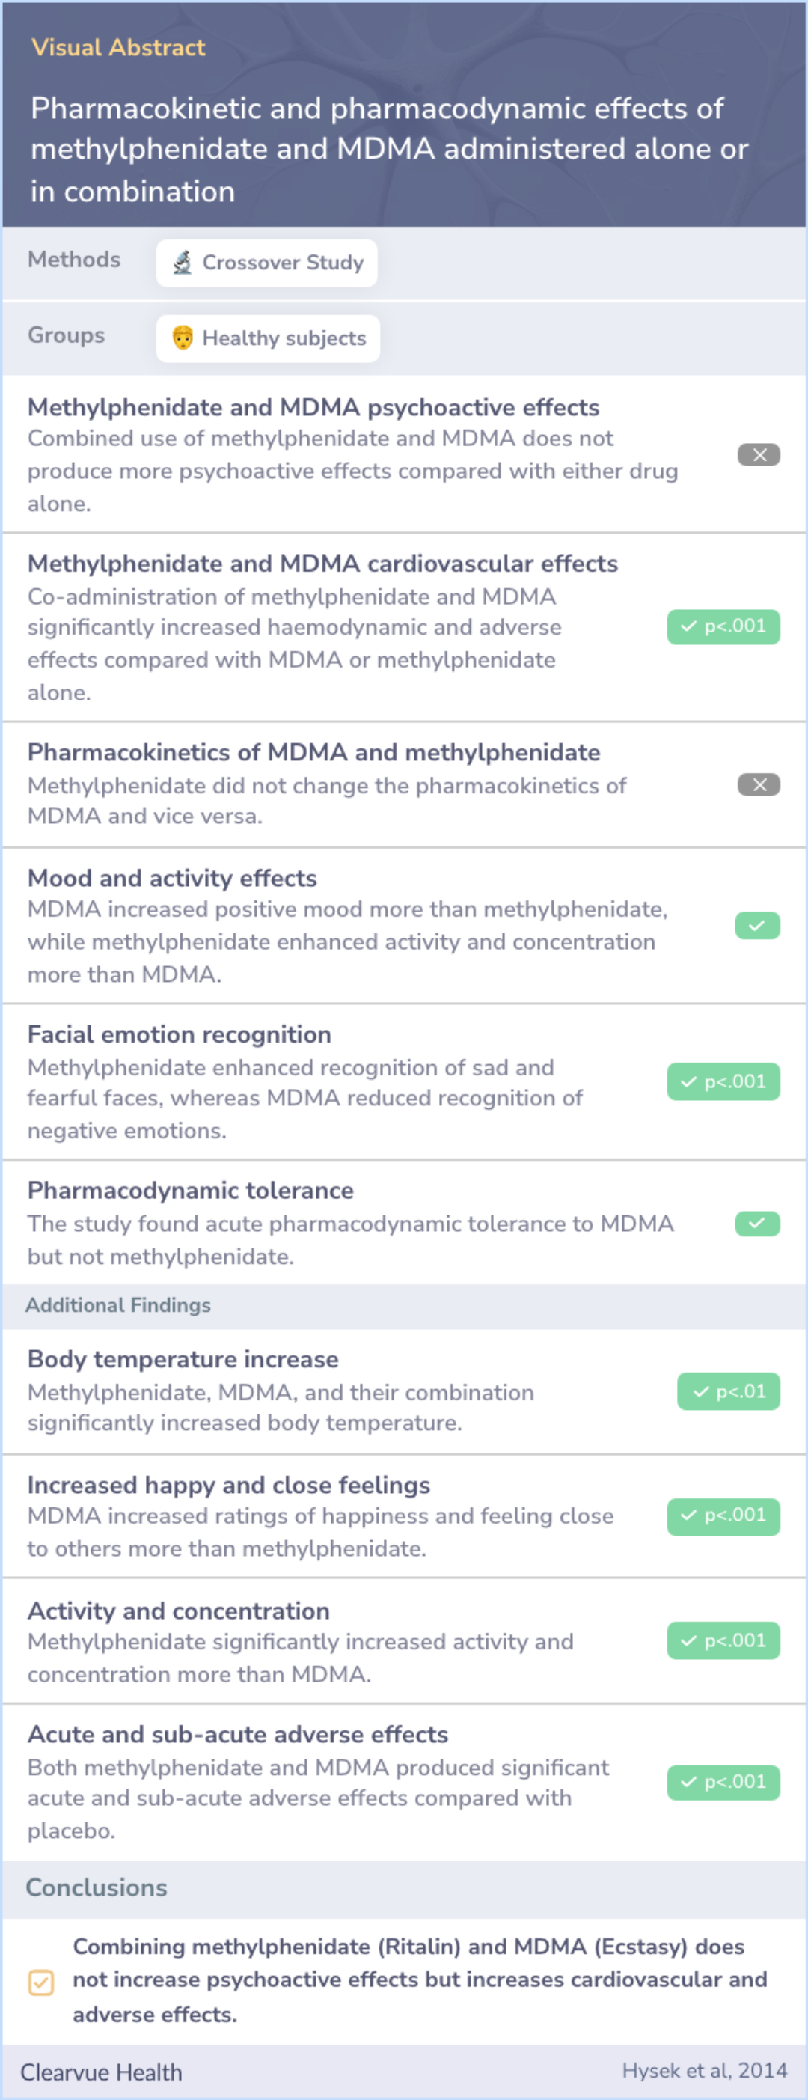The image size is (808, 2100).
Task: Click the green checkmark badge on Mood and activity
Action: pyautogui.click(x=757, y=925)
